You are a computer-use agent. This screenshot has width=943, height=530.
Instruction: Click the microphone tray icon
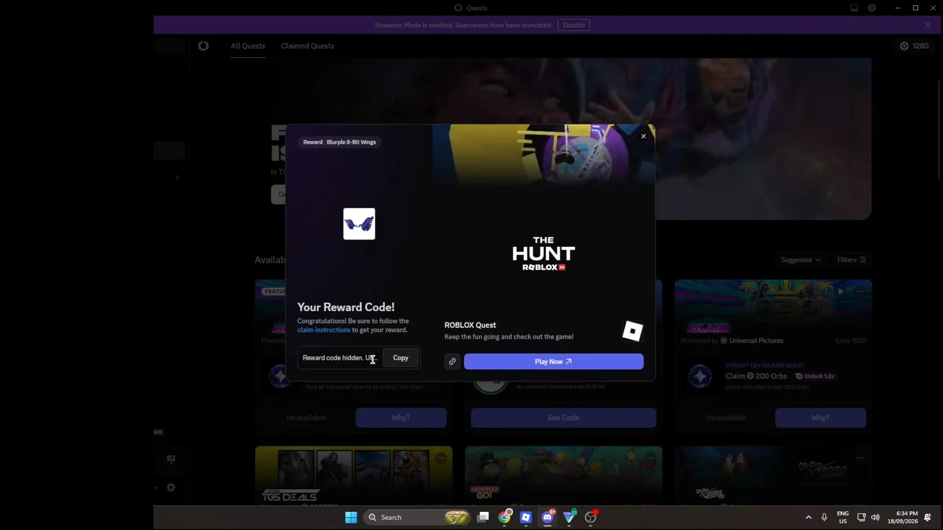(824, 517)
